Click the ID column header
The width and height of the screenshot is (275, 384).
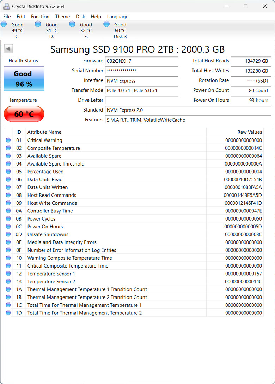click(19, 132)
